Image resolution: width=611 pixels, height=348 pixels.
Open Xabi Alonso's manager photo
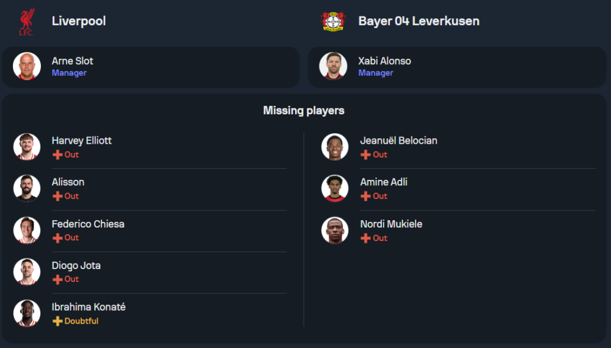coord(333,67)
